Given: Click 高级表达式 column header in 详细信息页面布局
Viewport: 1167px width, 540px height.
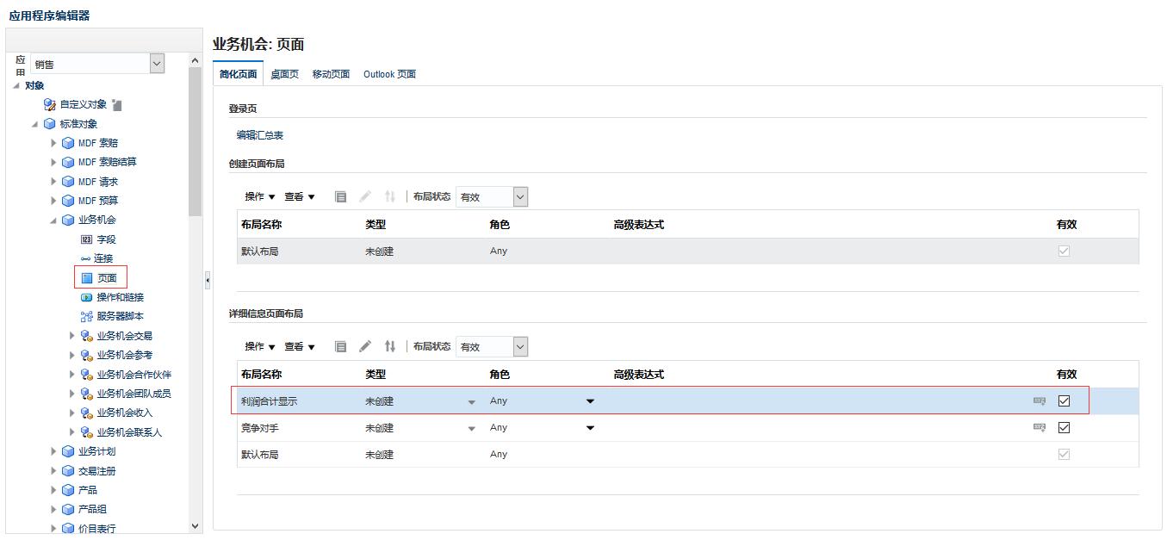Looking at the screenshot, I should [x=638, y=375].
